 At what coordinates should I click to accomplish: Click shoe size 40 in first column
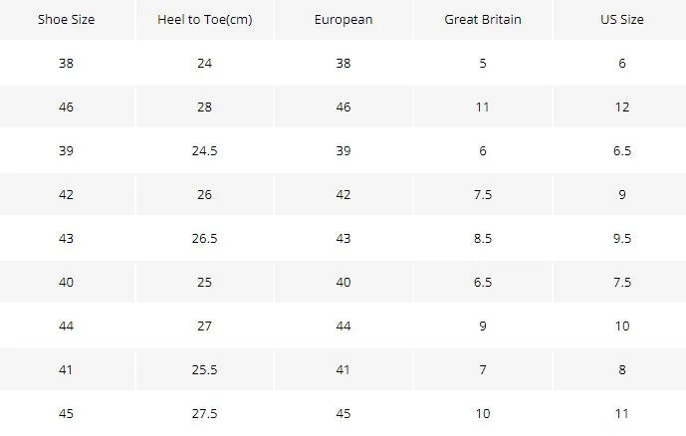click(66, 282)
